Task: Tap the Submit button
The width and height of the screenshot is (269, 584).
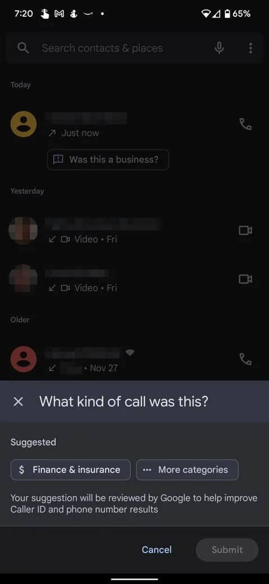Action: [227, 550]
